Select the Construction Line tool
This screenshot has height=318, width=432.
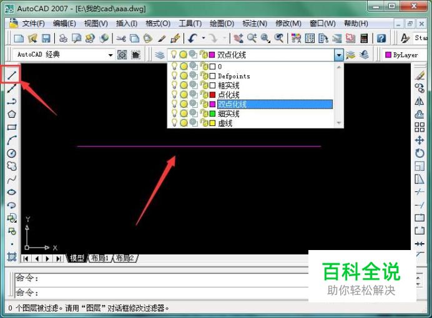[12, 89]
